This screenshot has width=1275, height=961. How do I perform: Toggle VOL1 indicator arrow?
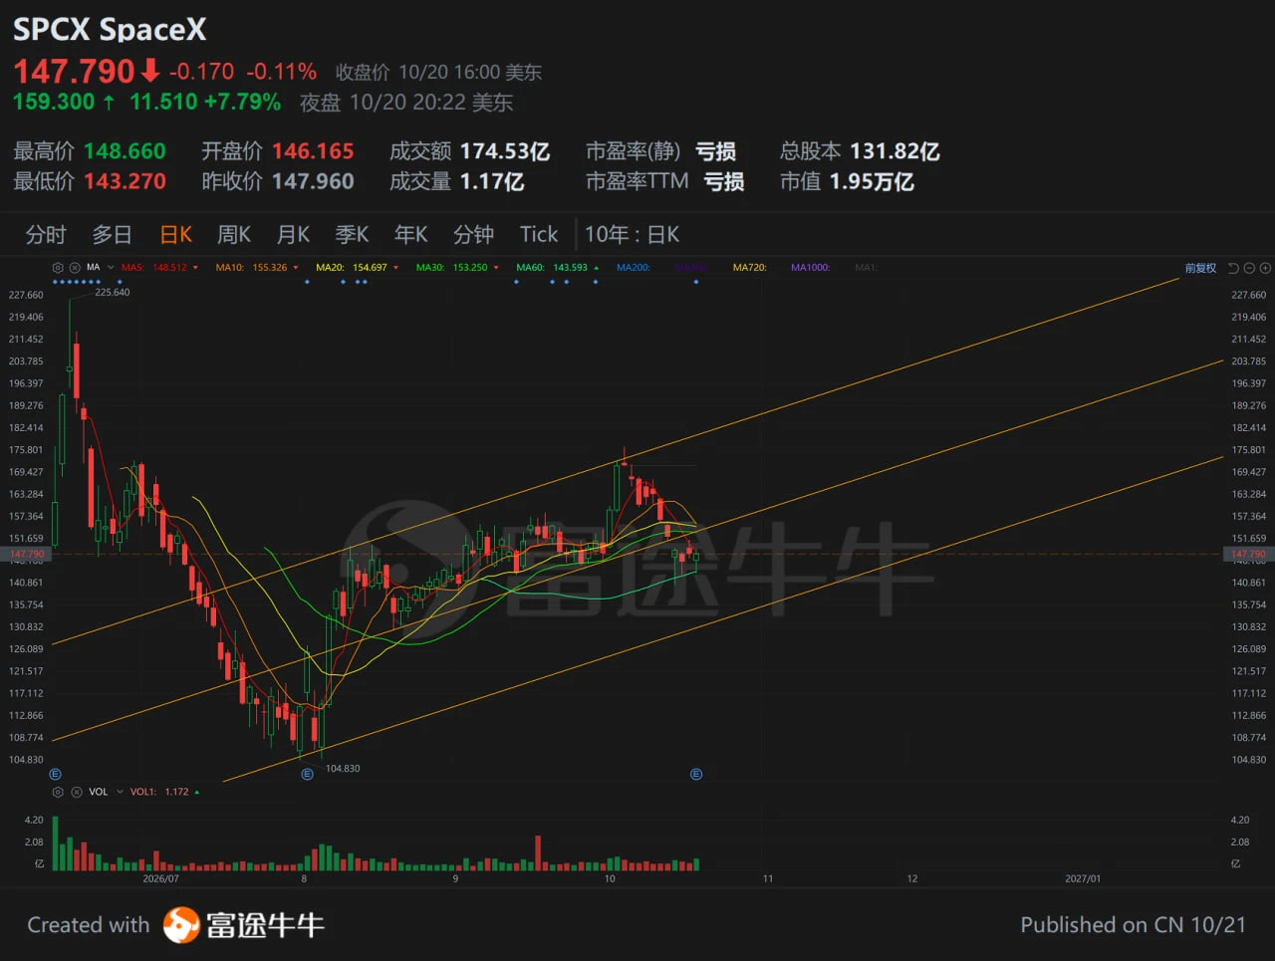point(197,792)
